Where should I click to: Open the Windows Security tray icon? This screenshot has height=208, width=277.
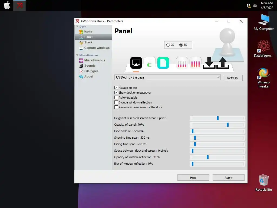(x=249, y=5)
